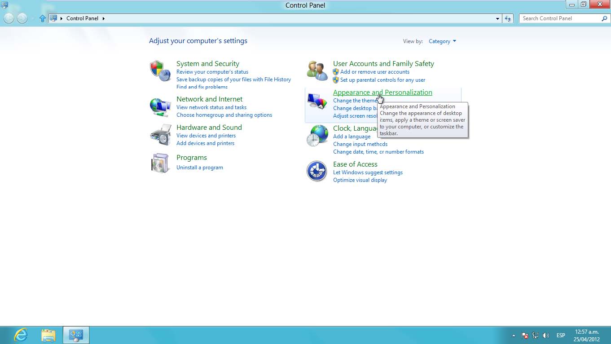Click the Network and Internet globe icon
The width and height of the screenshot is (611, 344).
click(x=160, y=107)
